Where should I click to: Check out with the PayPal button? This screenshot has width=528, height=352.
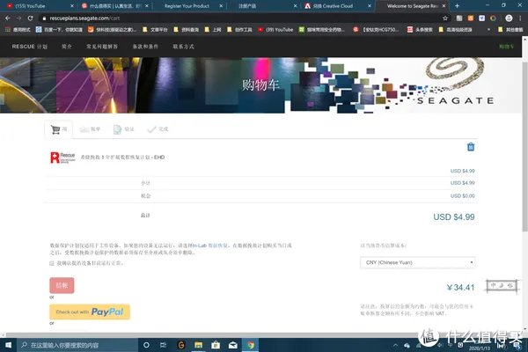coord(90,312)
